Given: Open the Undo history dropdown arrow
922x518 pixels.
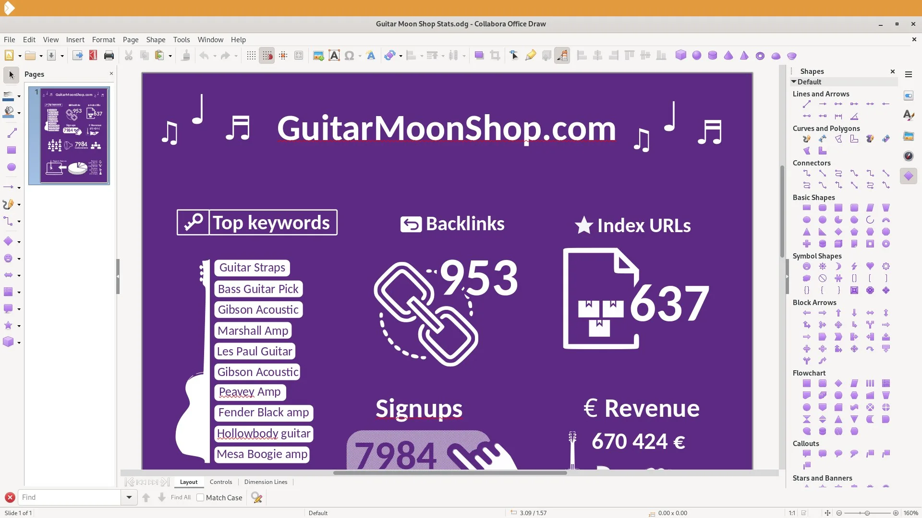Looking at the screenshot, I should tap(215, 56).
